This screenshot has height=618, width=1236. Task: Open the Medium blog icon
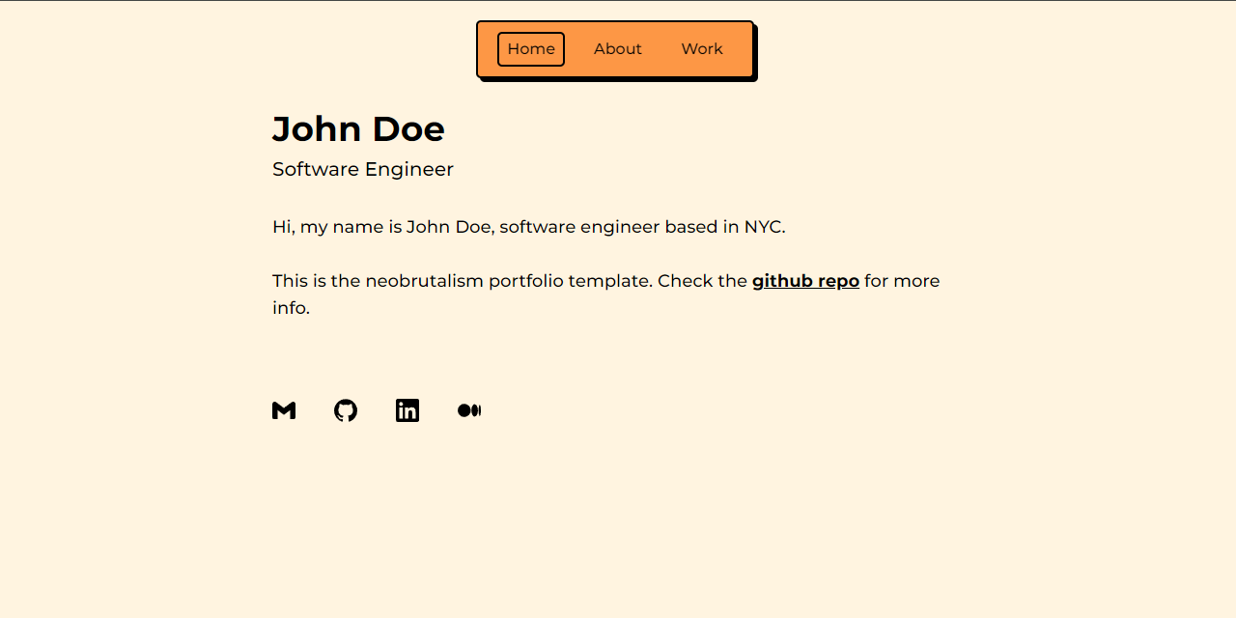point(469,410)
